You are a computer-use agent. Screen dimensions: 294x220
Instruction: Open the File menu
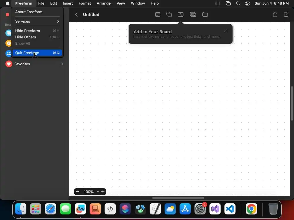coord(41,3)
